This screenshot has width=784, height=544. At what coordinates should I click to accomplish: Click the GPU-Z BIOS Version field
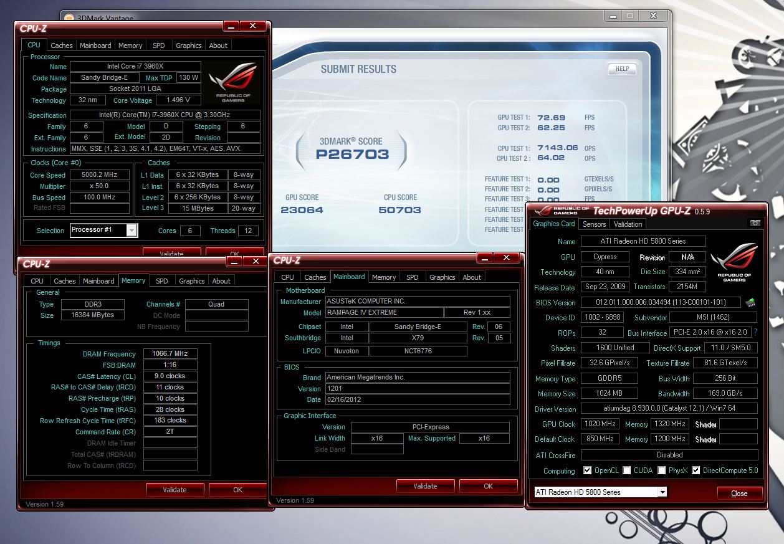click(x=661, y=303)
